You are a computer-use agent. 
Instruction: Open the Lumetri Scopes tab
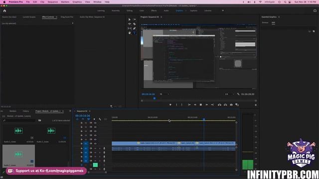(29, 17)
